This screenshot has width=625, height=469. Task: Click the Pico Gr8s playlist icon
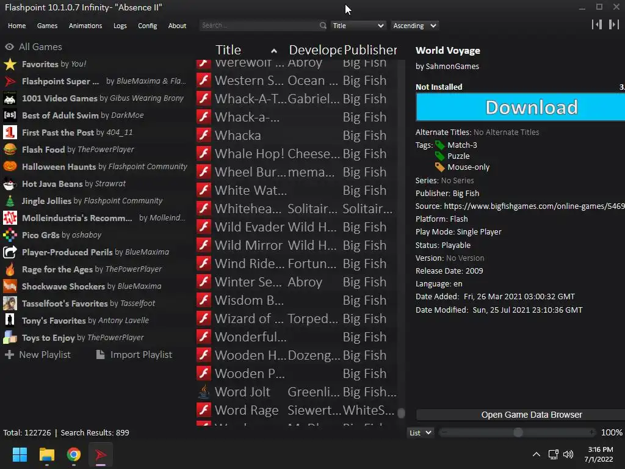pyautogui.click(x=10, y=235)
